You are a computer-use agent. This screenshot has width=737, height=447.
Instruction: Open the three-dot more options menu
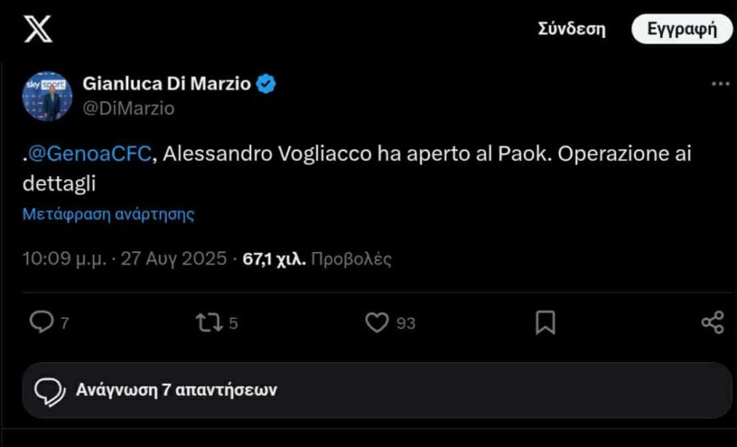pyautogui.click(x=720, y=84)
